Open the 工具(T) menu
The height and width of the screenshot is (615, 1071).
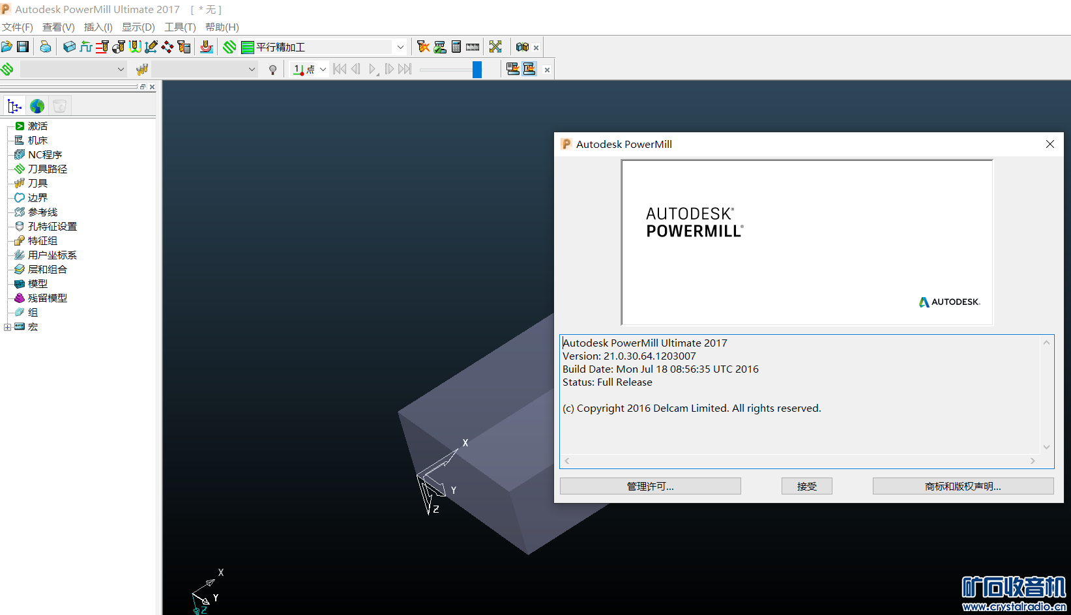pos(180,27)
